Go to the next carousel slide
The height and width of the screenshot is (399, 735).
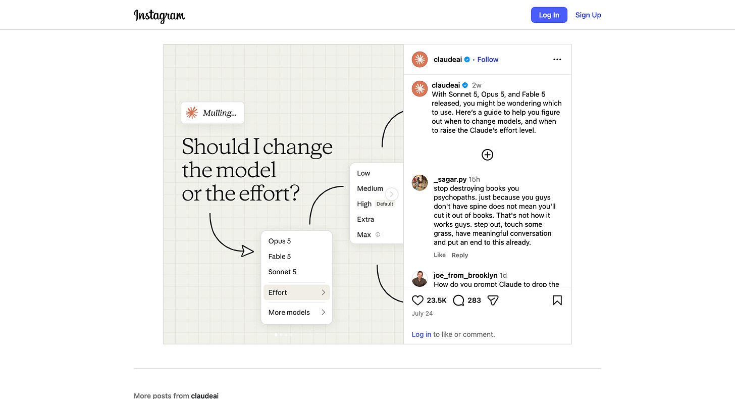(x=392, y=194)
